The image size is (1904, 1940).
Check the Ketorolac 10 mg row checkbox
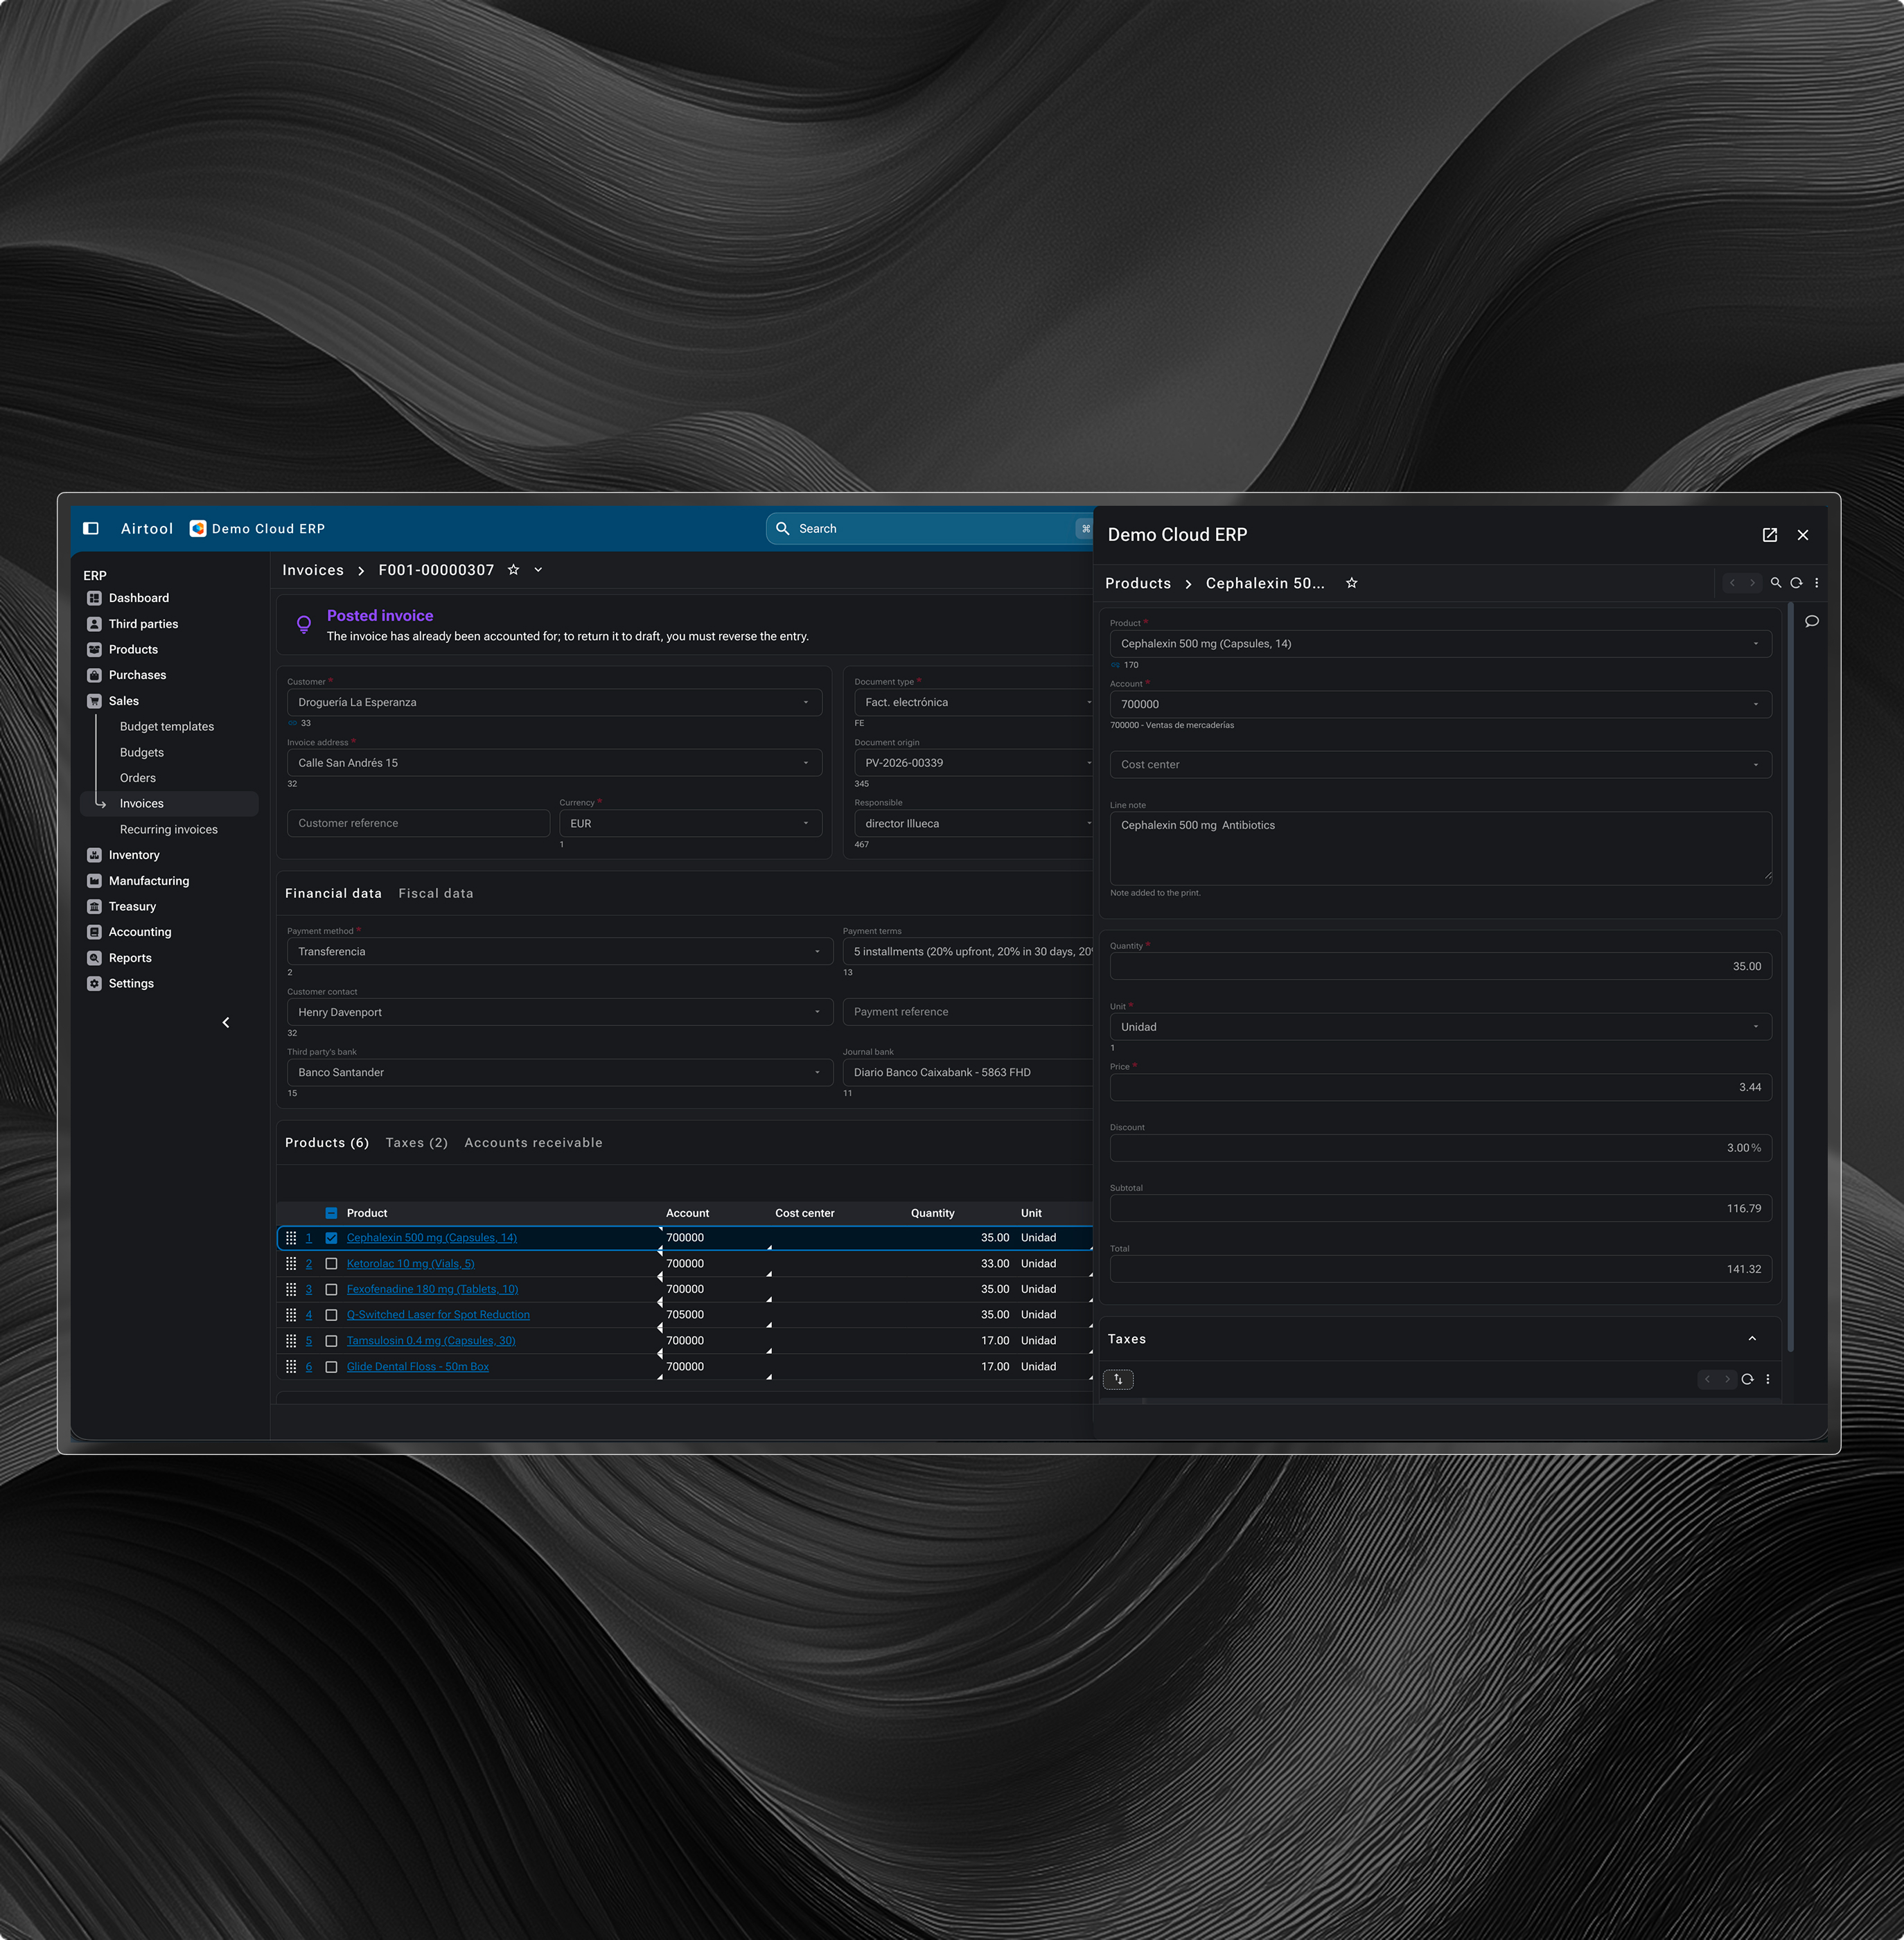tap(331, 1264)
